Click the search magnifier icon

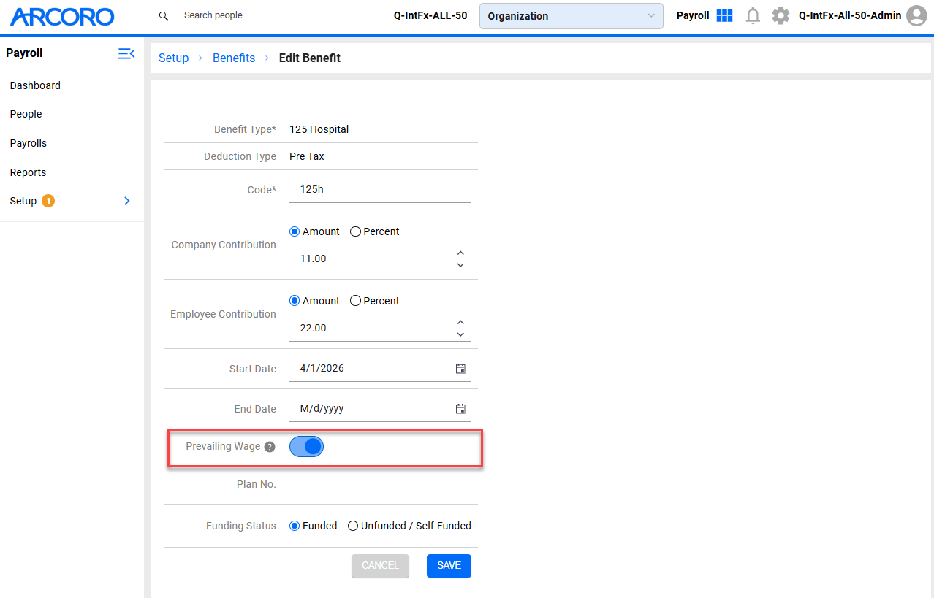pos(164,15)
